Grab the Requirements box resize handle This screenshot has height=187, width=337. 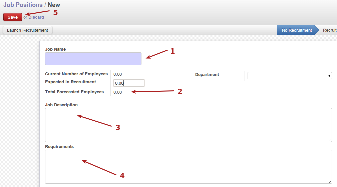click(330, 182)
